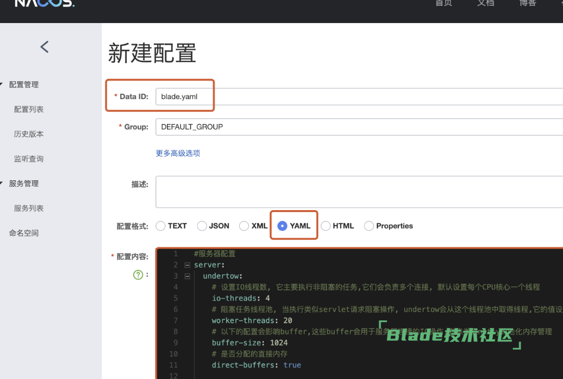Open 配置列表 in the sidebar

point(29,110)
